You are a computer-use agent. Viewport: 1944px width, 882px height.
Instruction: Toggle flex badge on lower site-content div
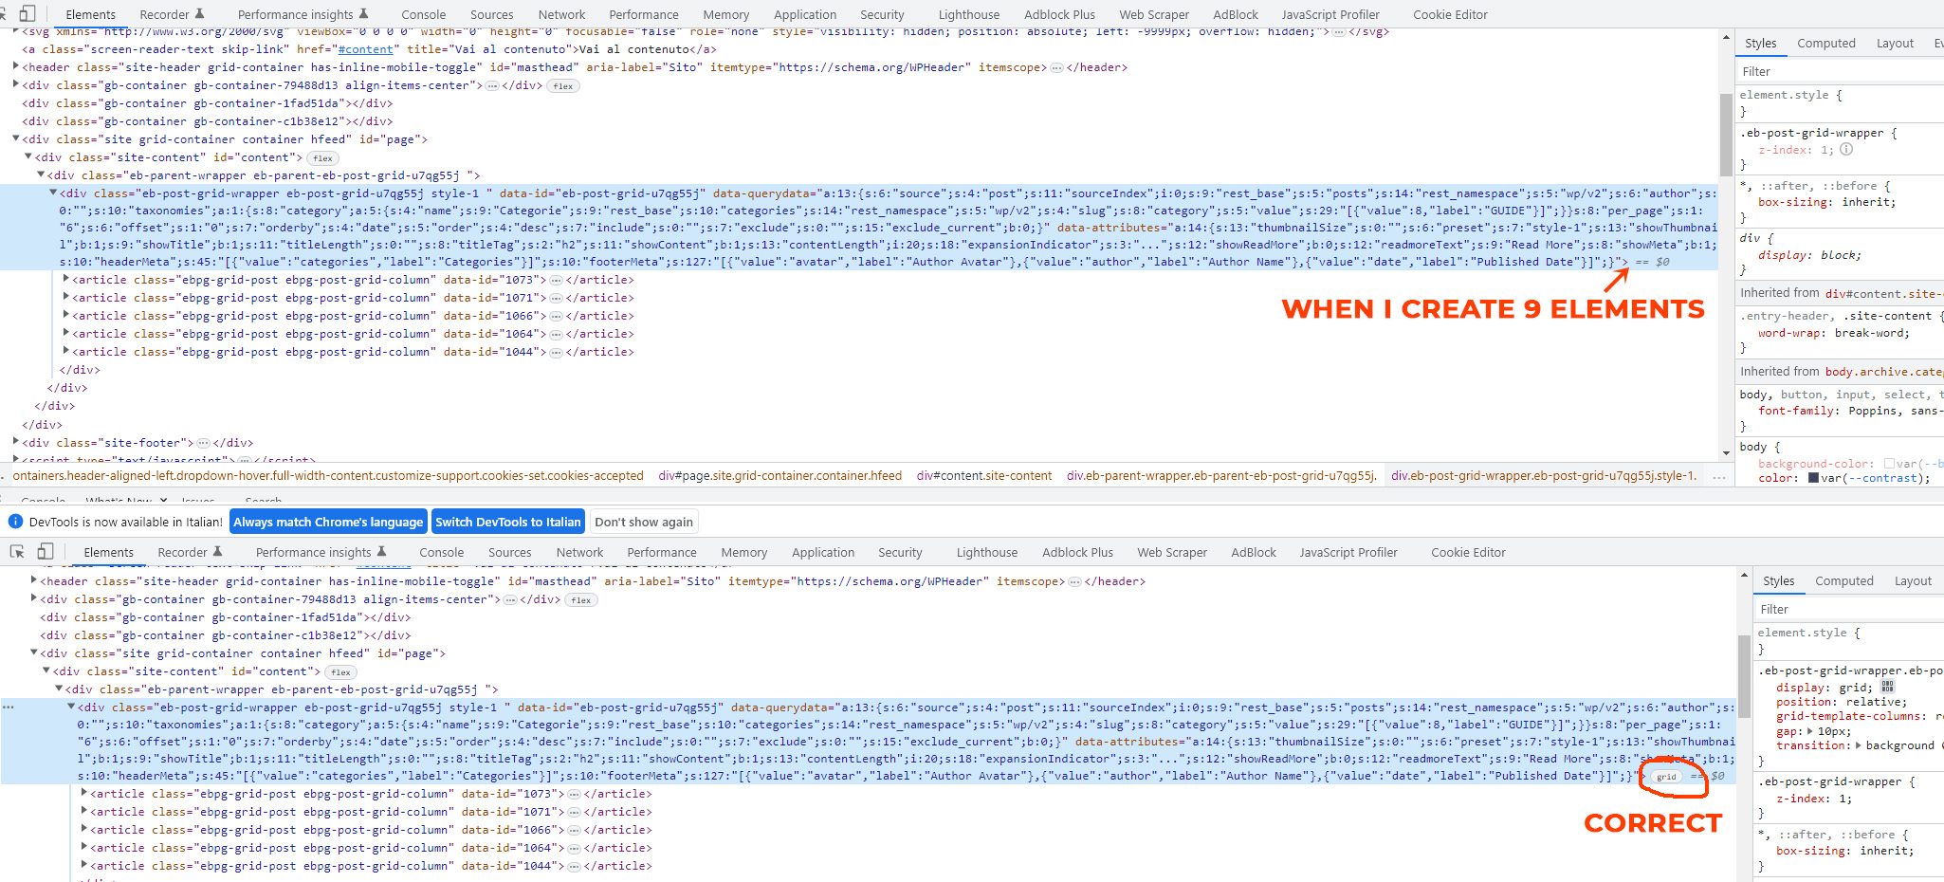tap(340, 672)
